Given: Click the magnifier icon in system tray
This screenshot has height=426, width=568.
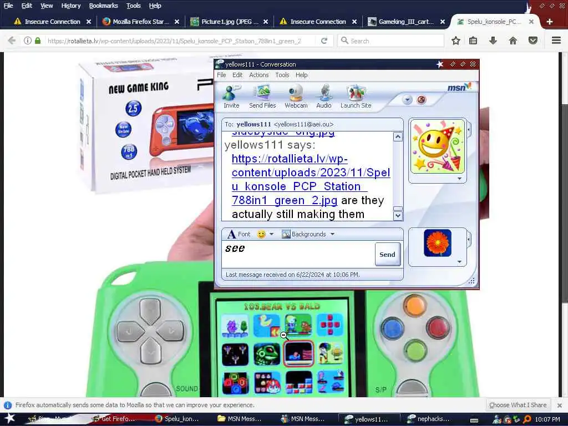Looking at the screenshot, I should point(527,419).
